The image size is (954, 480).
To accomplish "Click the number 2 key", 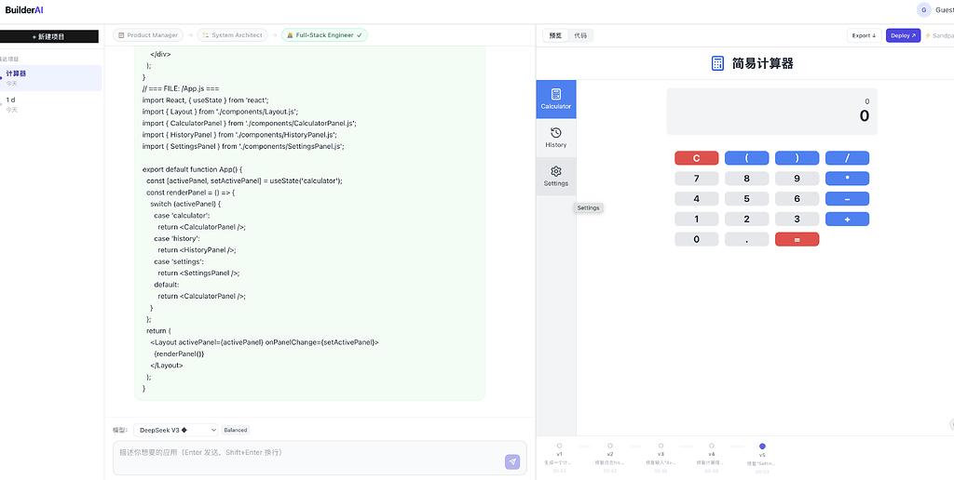I will (x=746, y=219).
